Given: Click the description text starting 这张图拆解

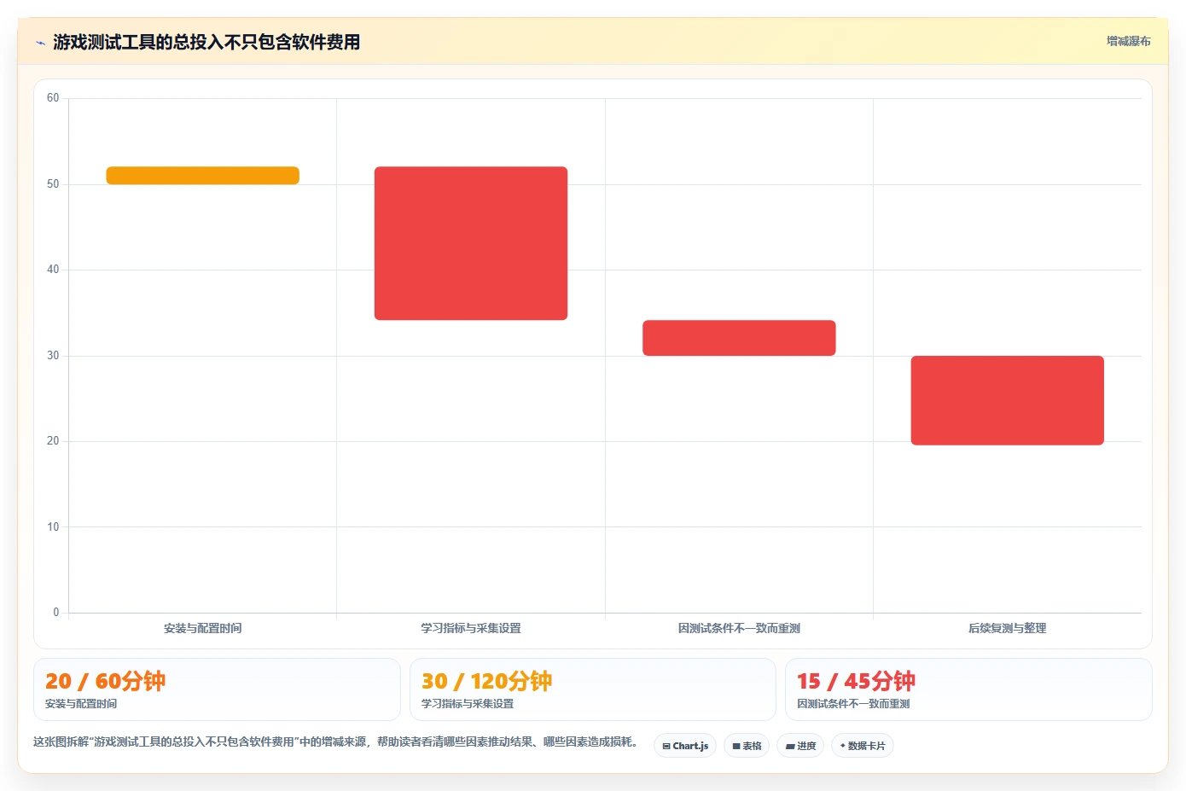Looking at the screenshot, I should coord(337,742).
